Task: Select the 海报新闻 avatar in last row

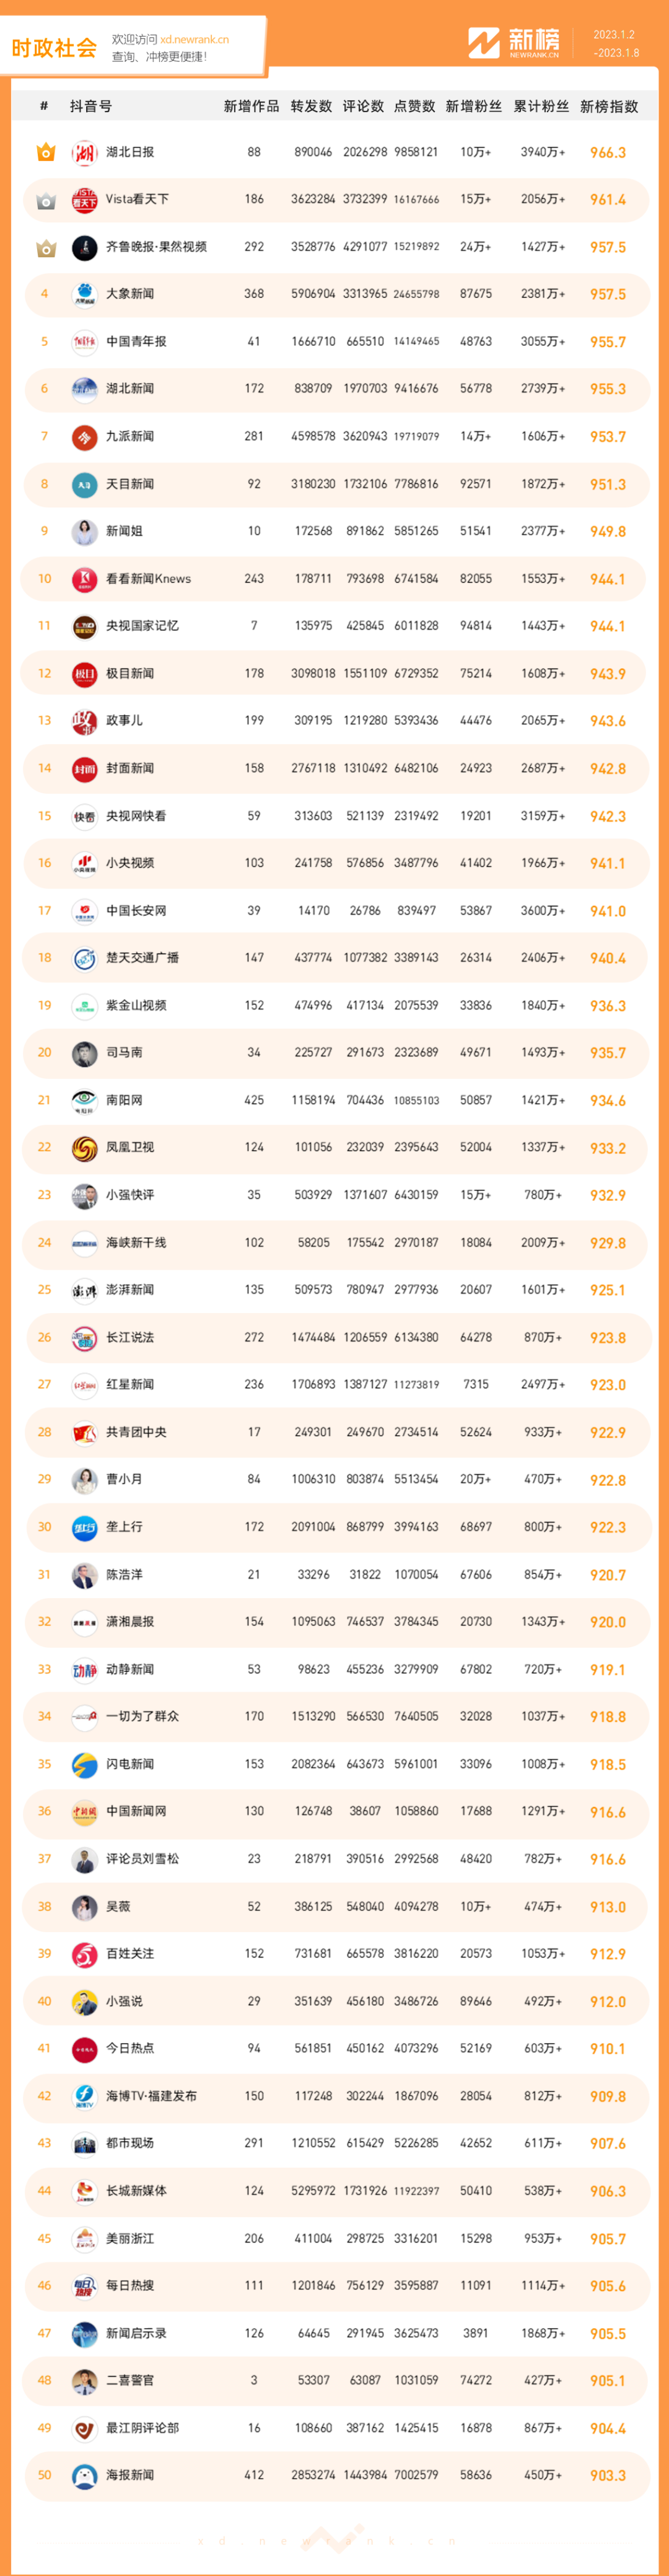Action: pos(84,2475)
